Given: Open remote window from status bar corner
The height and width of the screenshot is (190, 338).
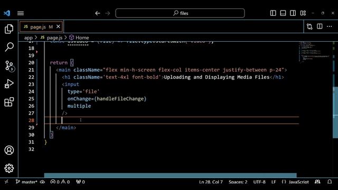Looking at the screenshot, I should [6, 182].
